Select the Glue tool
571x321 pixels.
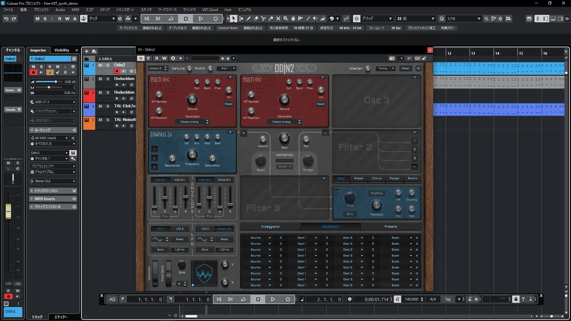271,19
